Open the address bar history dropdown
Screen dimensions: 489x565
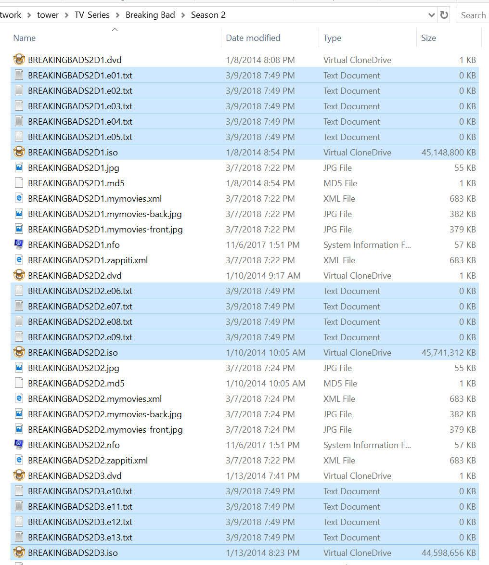coord(431,15)
